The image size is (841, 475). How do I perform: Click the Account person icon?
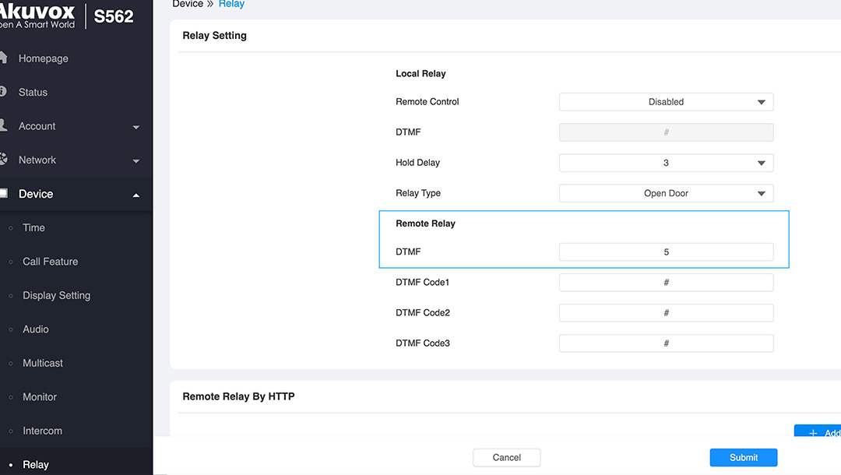point(3,126)
